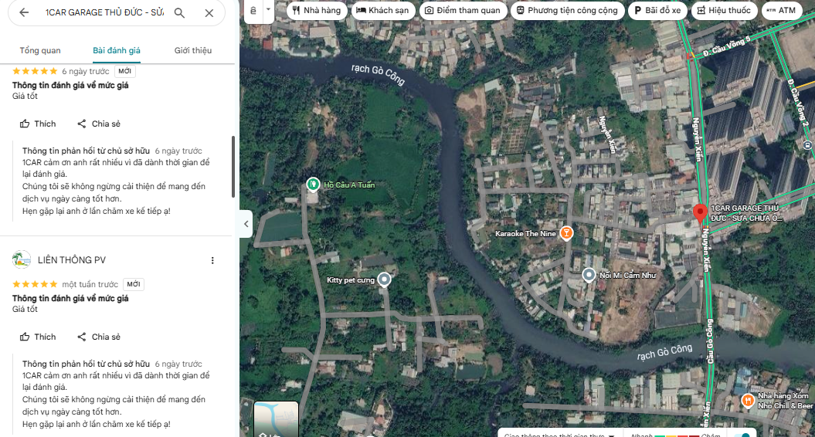Share the first review (6 ngày trước)

click(x=99, y=124)
